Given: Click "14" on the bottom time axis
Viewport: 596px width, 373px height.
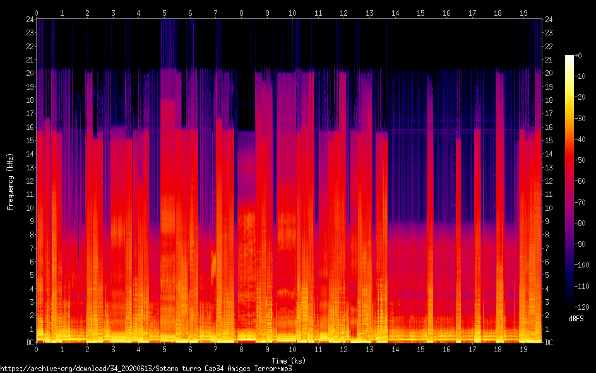Looking at the screenshot, I should click(x=395, y=350).
